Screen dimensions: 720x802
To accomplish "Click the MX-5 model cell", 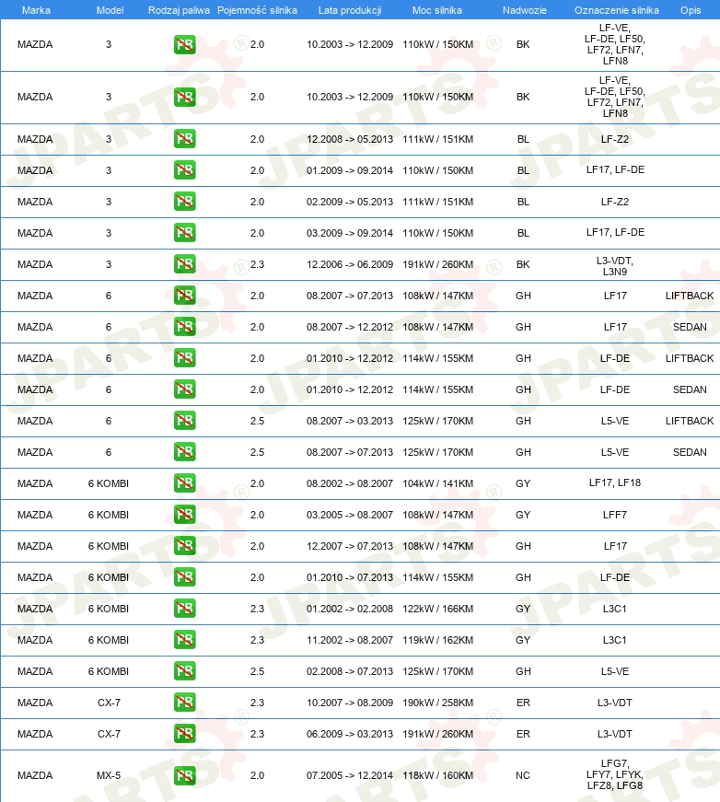I will pyautogui.click(x=109, y=775).
